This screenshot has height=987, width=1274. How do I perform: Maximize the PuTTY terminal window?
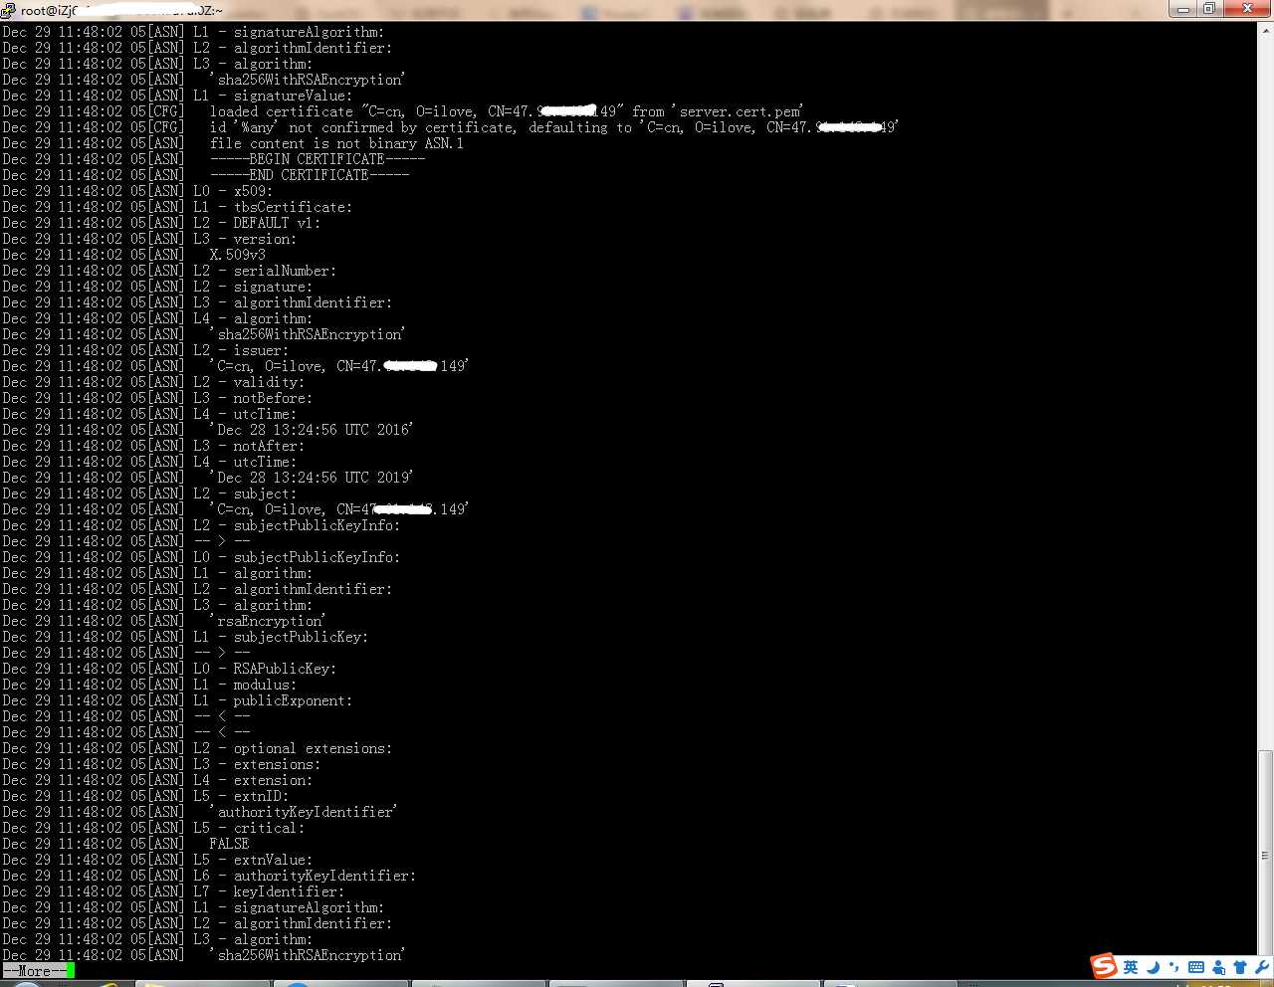1209,9
